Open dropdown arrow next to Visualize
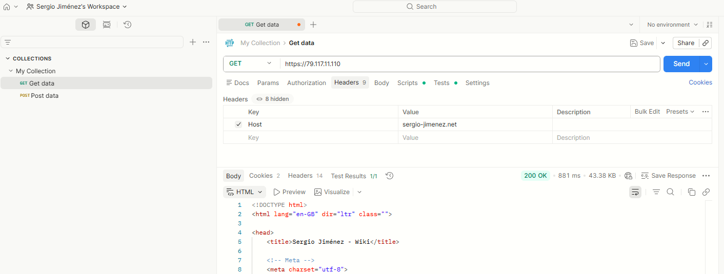Screen dimensions: 724x274 tap(359, 192)
